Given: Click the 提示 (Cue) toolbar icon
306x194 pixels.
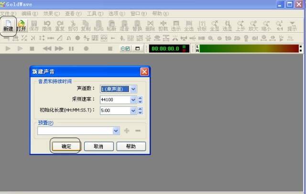Looking at the screenshot, I should 292,26.
